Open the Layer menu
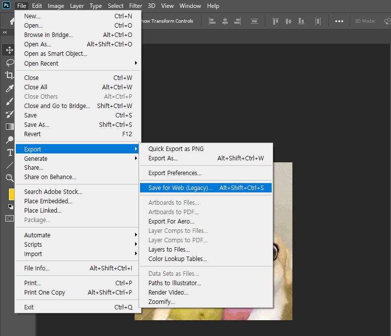The image size is (391, 336). (x=77, y=6)
